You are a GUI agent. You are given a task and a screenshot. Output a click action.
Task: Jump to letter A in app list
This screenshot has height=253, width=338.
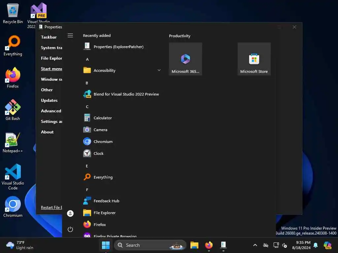(87, 59)
